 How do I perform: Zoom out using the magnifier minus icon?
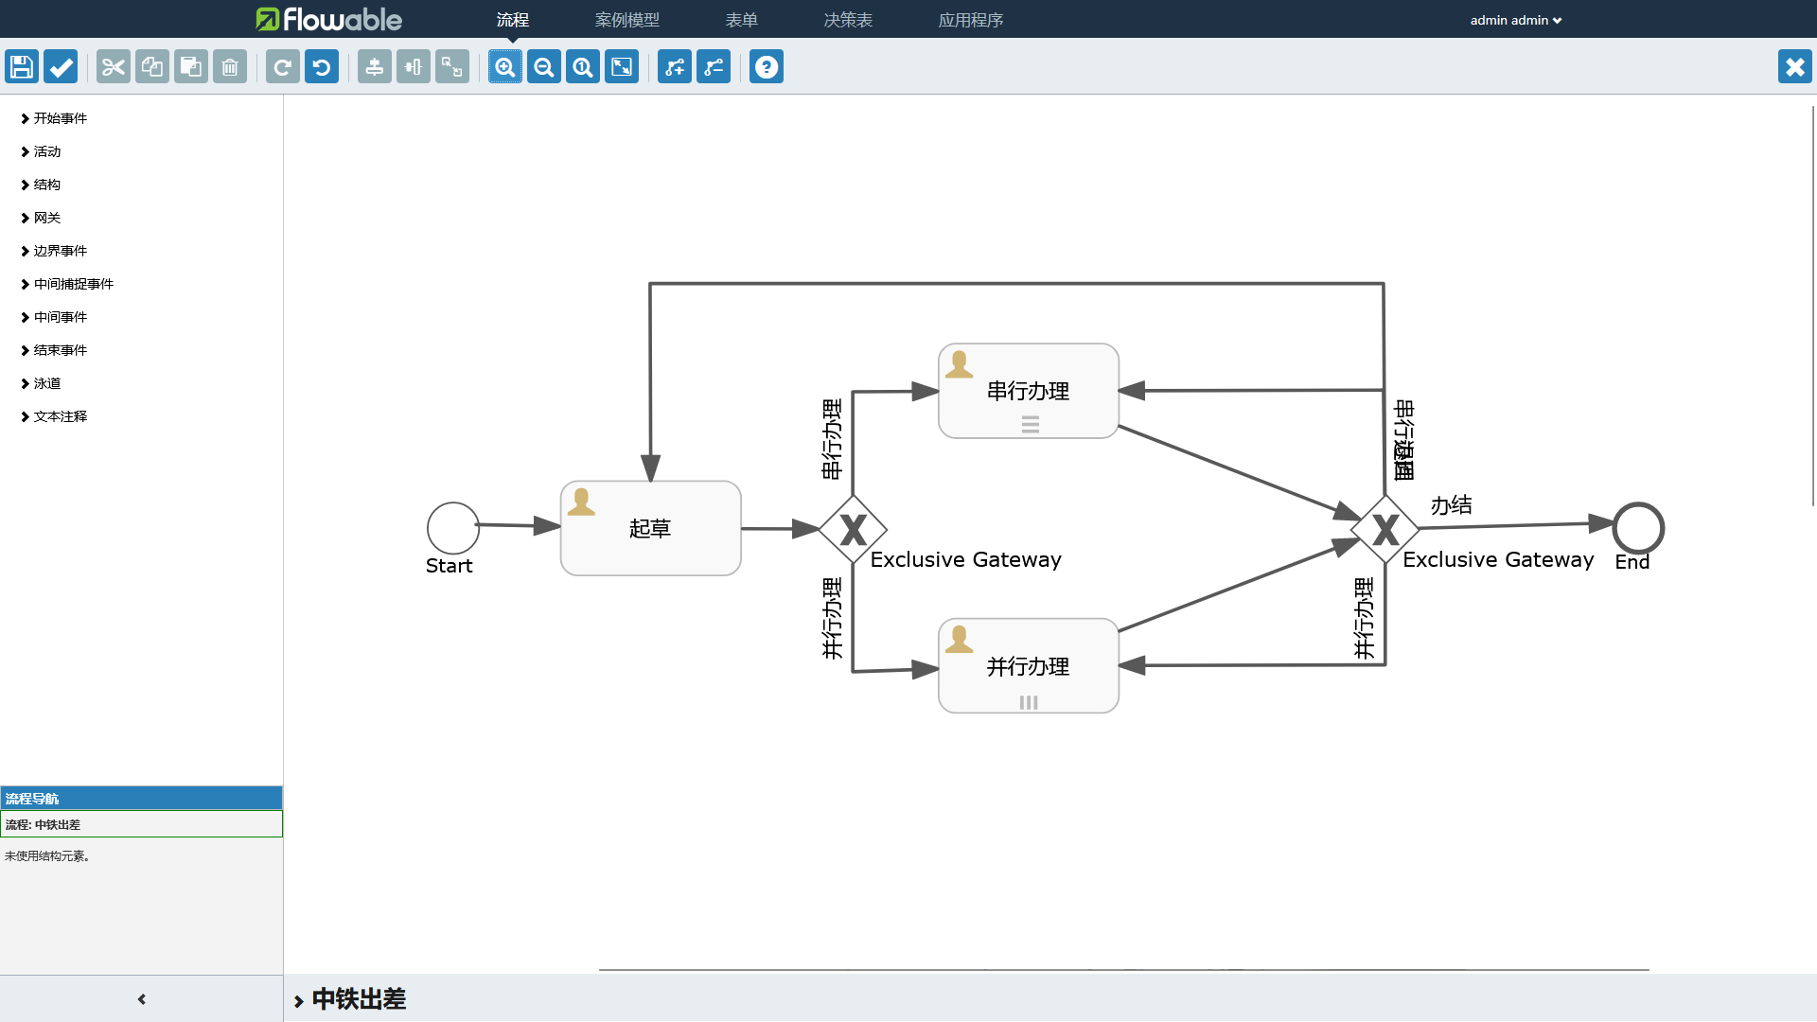point(544,67)
